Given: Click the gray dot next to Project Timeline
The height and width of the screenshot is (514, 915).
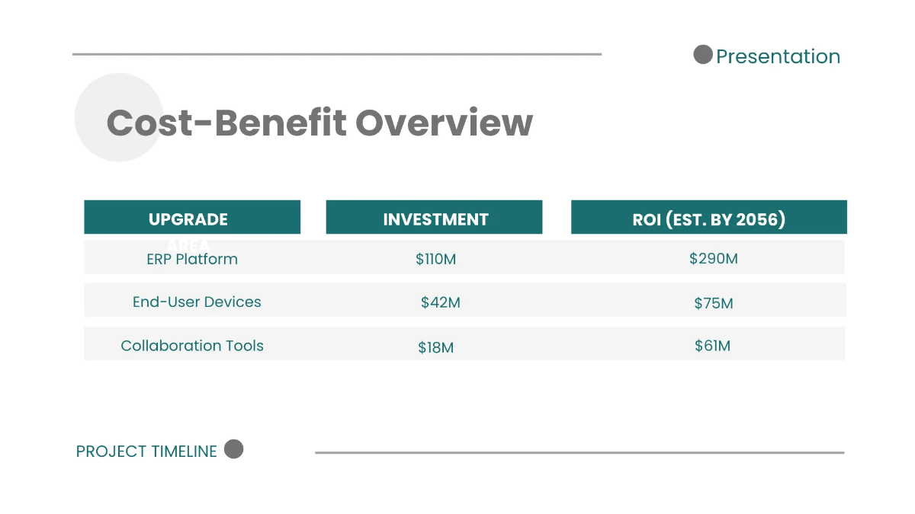Looking at the screenshot, I should 234,449.
